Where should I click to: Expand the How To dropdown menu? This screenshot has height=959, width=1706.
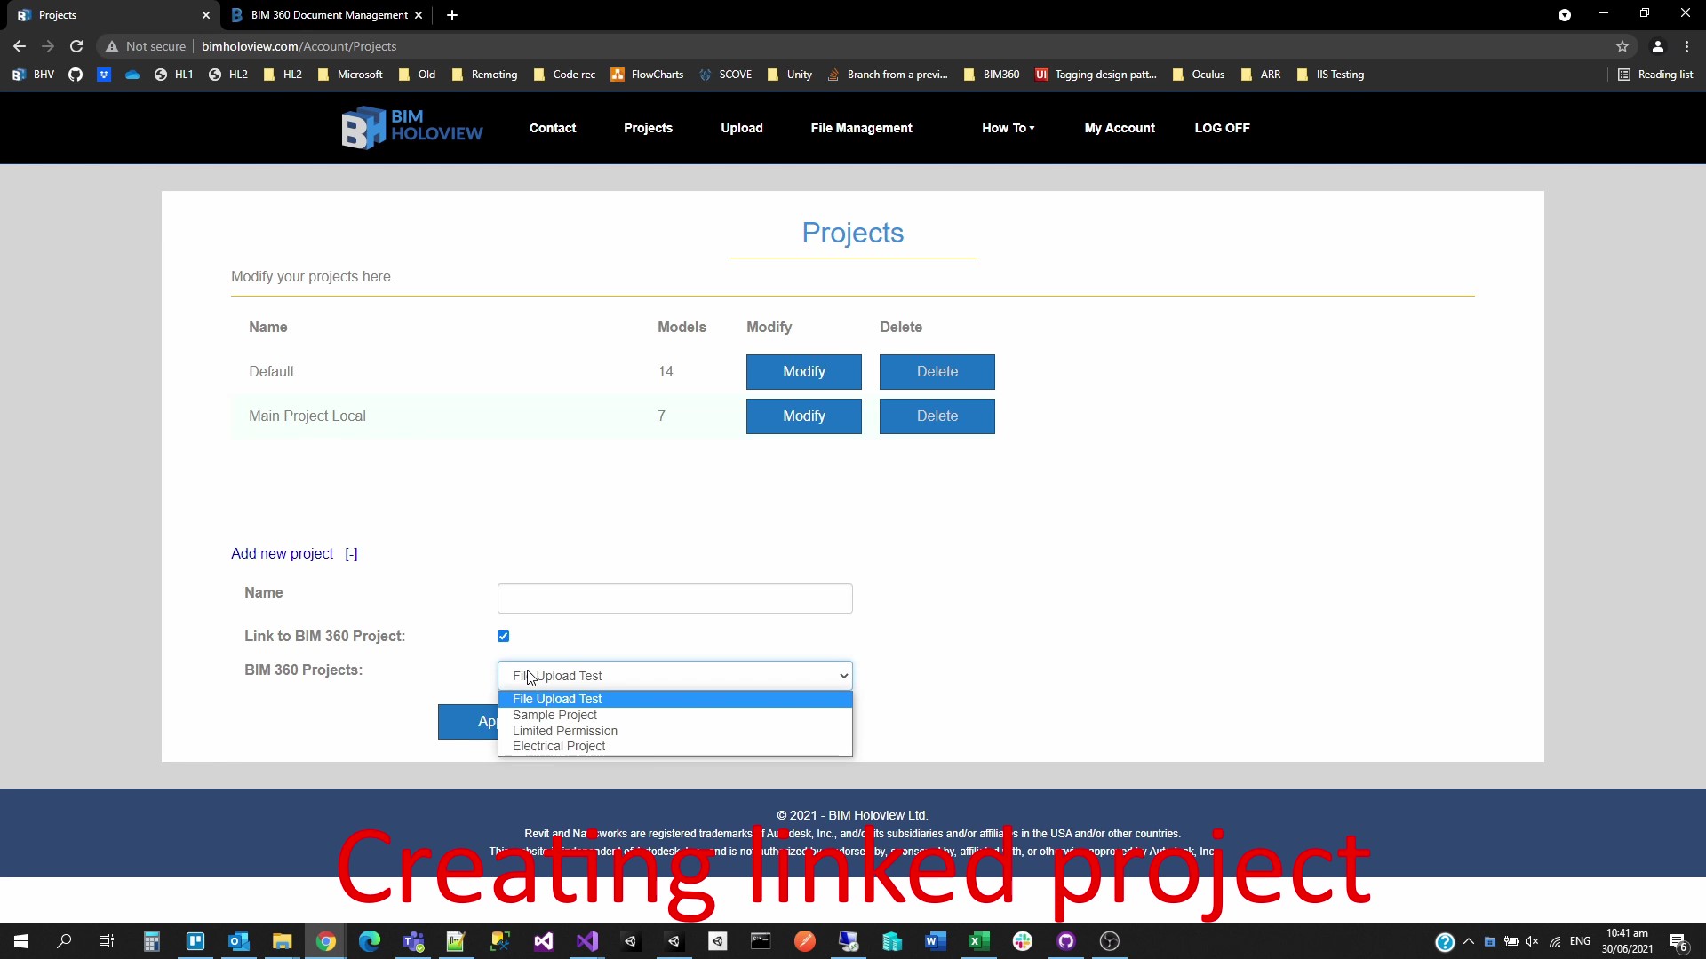pyautogui.click(x=1008, y=128)
